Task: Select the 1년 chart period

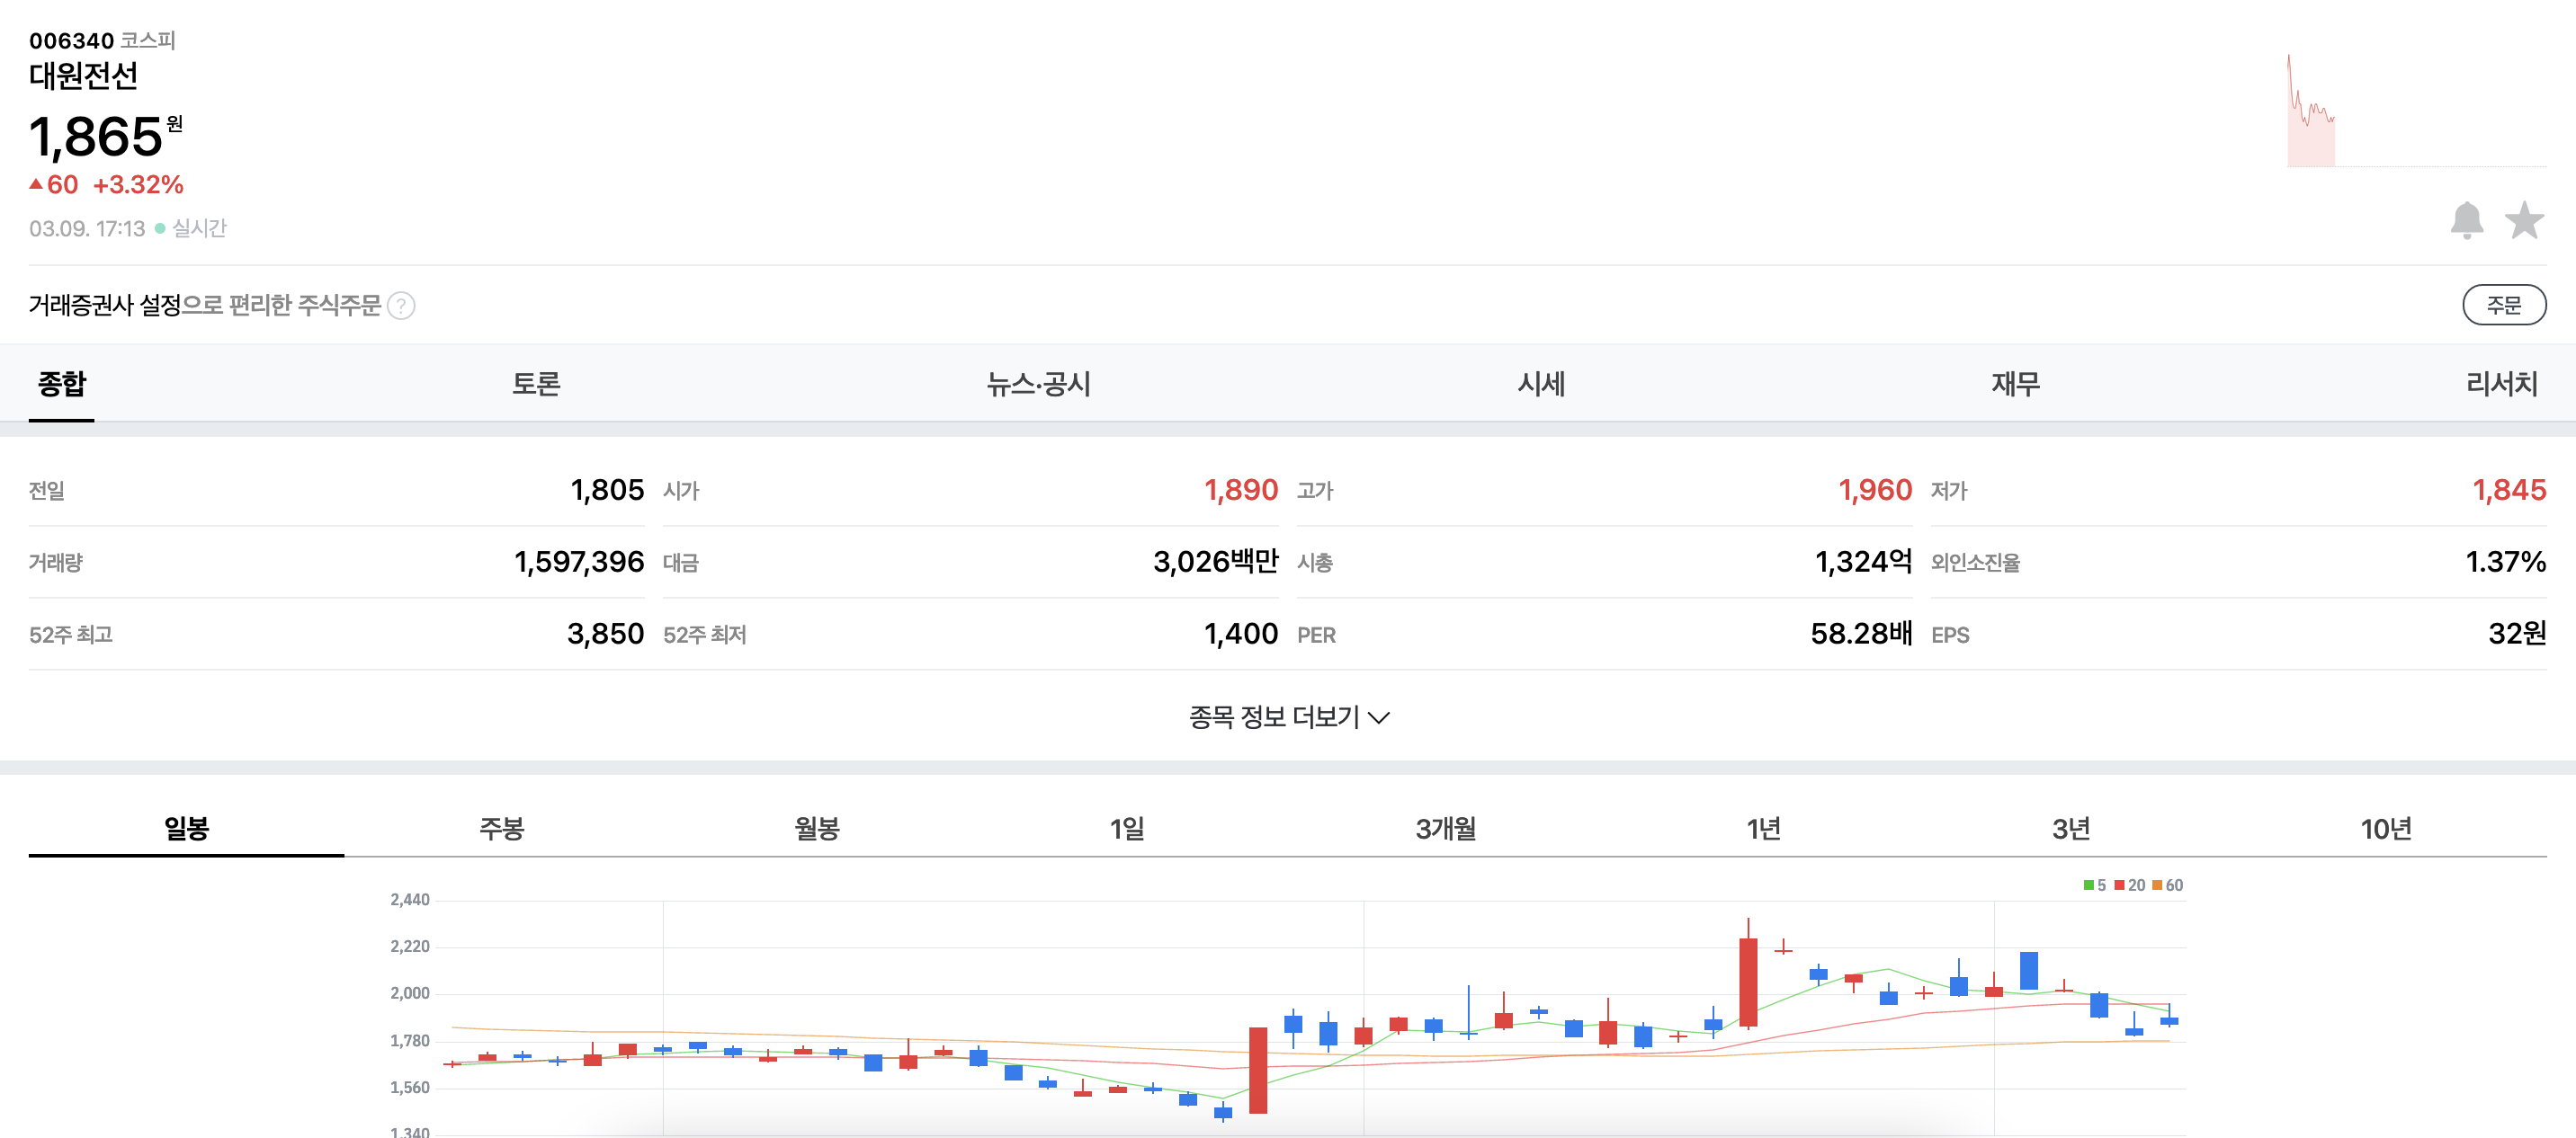Action: 1763,828
